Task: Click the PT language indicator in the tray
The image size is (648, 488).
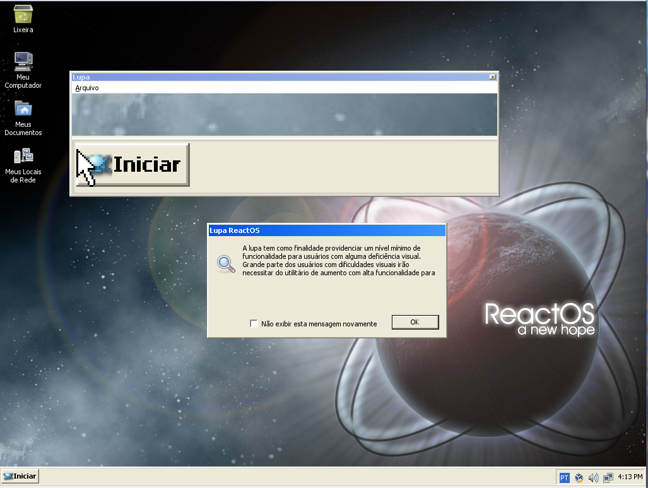Action: click(x=564, y=477)
